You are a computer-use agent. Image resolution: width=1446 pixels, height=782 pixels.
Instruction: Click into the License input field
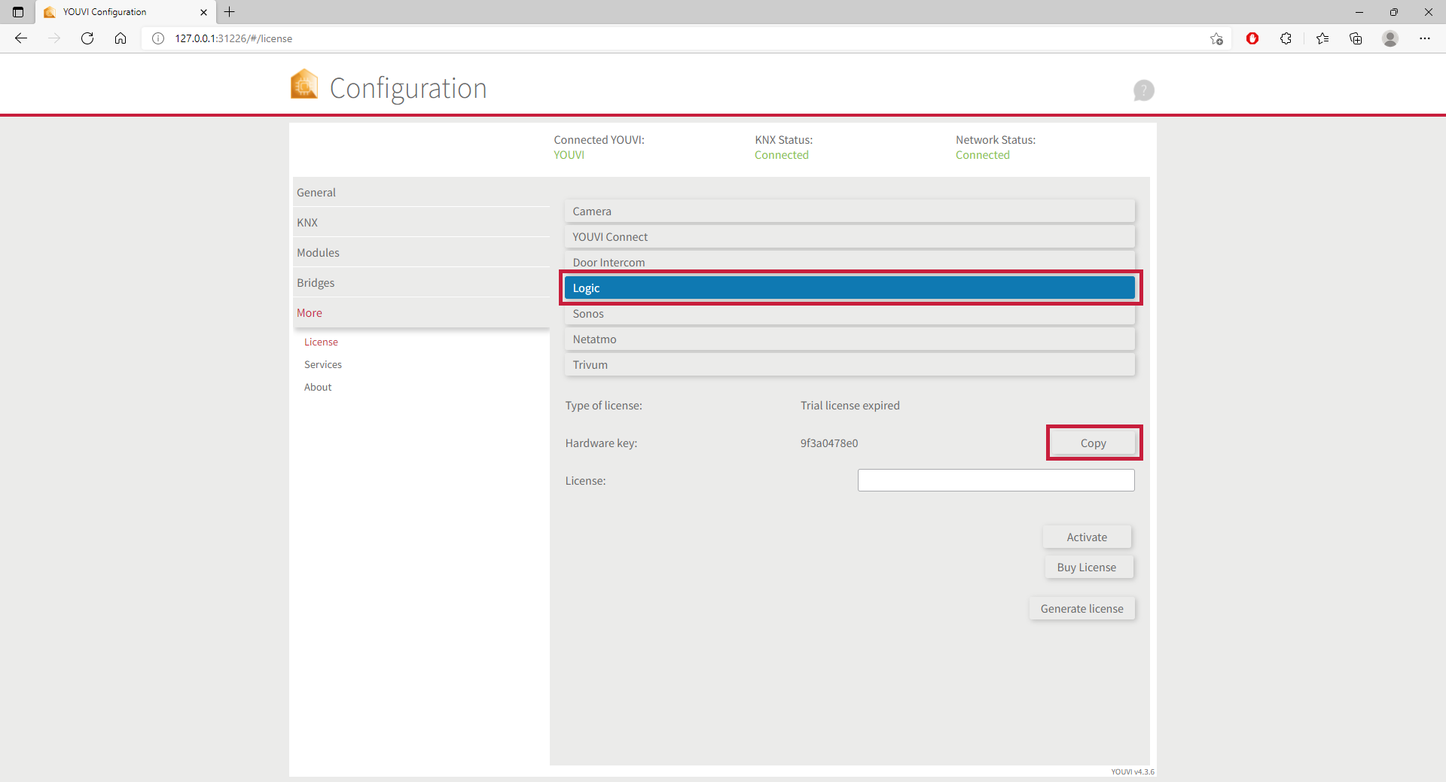(996, 480)
